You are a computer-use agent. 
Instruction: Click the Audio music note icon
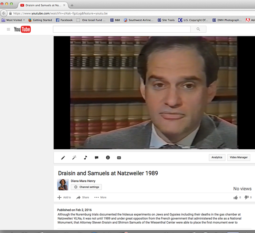click(86, 158)
